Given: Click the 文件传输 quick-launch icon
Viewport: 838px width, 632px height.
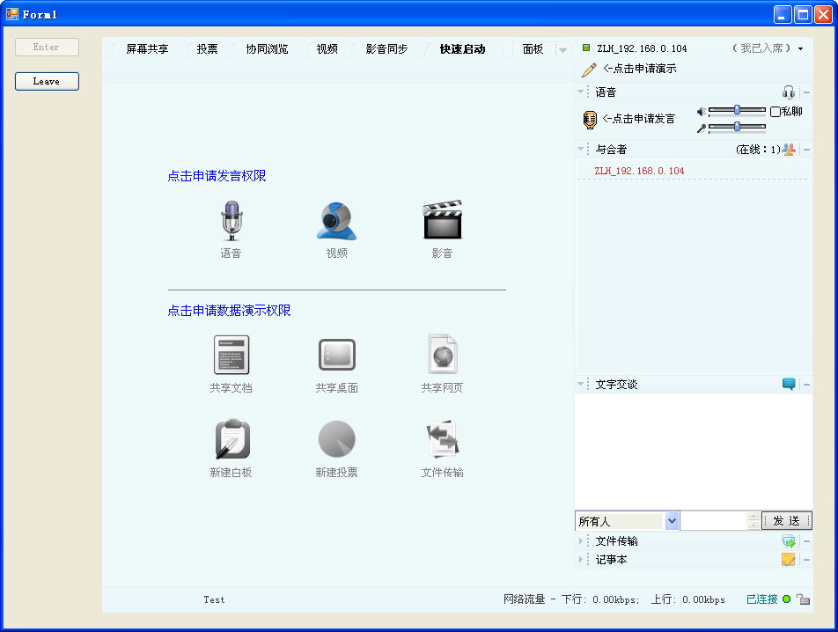Looking at the screenshot, I should [442, 439].
